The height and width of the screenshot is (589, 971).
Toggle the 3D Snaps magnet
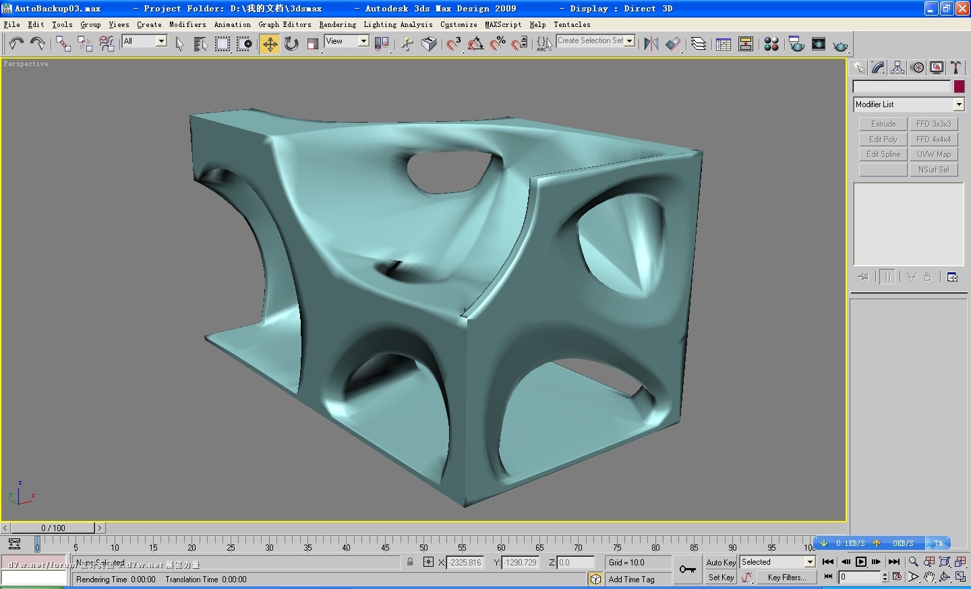tap(454, 44)
